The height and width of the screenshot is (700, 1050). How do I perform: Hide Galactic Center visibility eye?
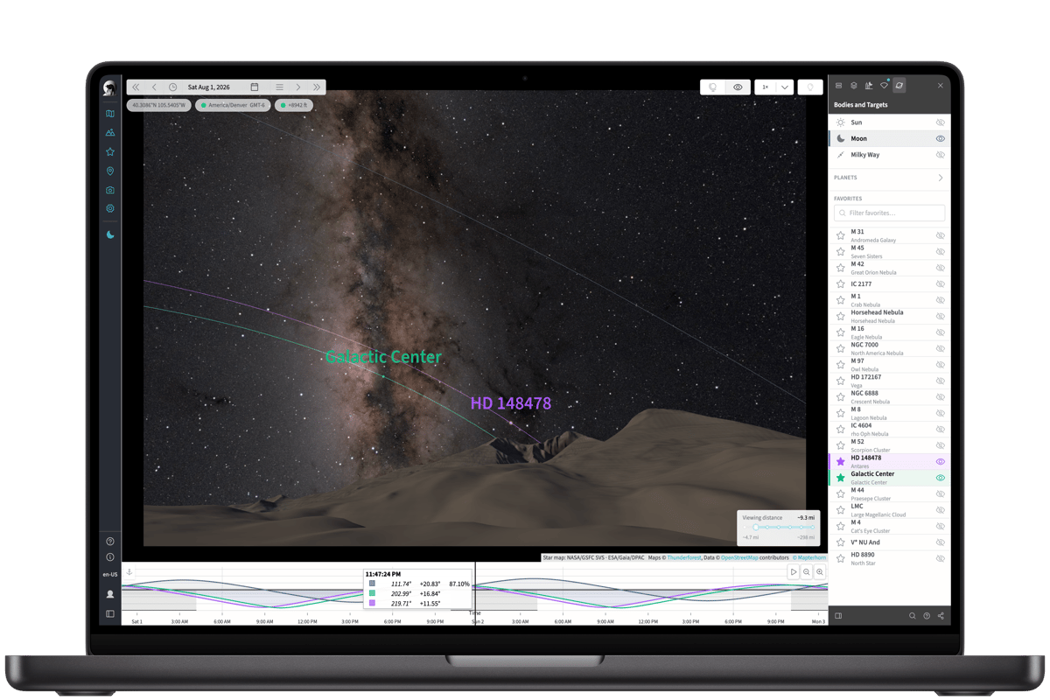coord(941,478)
